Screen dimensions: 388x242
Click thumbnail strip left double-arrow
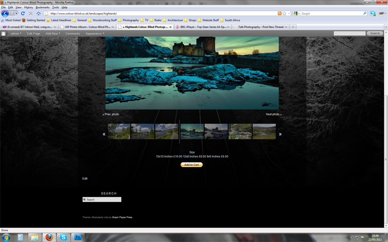[x=104, y=134]
